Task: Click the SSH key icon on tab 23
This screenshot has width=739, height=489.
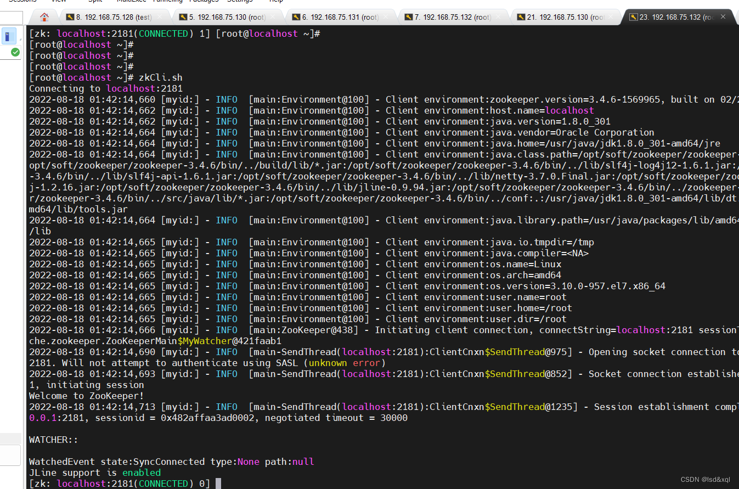Action: coord(634,17)
